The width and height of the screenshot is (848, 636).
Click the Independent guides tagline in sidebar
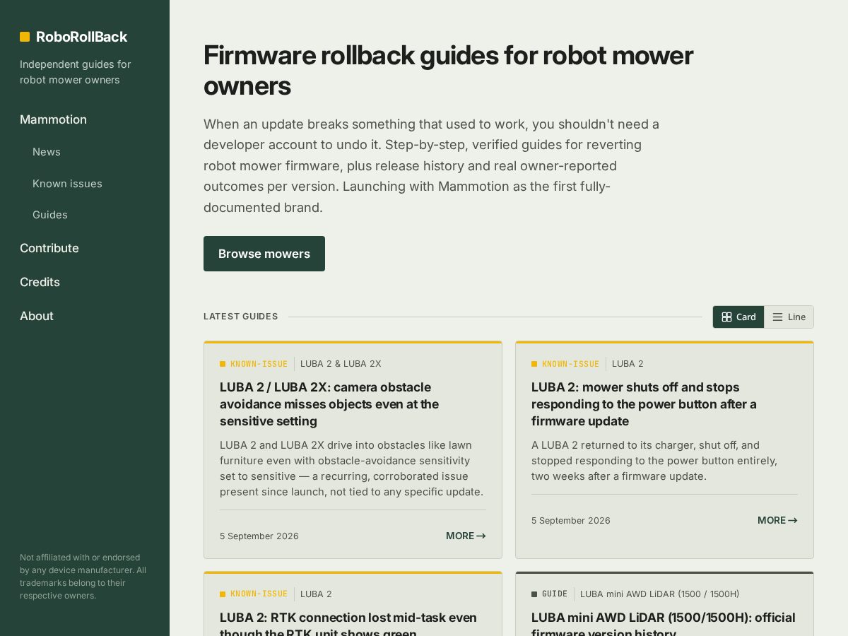click(76, 72)
